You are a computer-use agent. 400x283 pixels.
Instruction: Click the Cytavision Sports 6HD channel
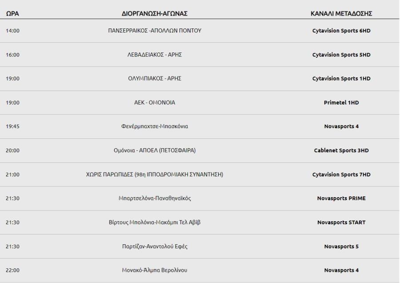point(341,31)
